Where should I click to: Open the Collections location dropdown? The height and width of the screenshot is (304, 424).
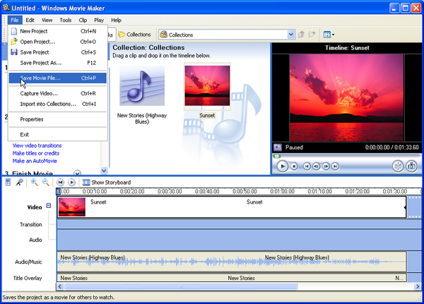click(x=291, y=35)
